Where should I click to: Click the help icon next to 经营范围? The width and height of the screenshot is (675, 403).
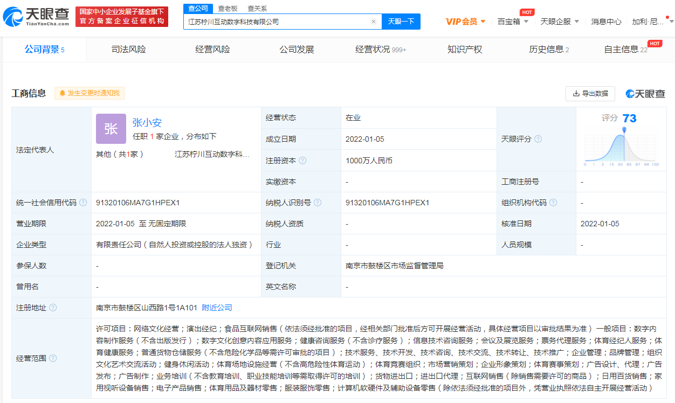[x=53, y=358]
